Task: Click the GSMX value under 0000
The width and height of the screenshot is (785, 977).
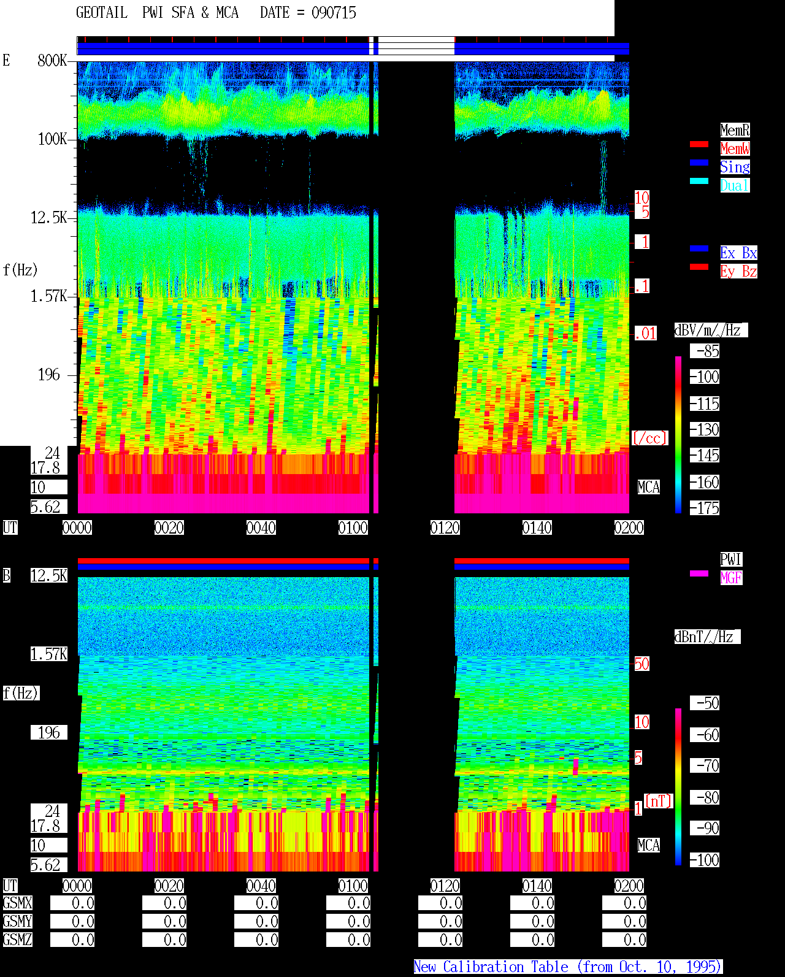Action: pyautogui.click(x=72, y=903)
